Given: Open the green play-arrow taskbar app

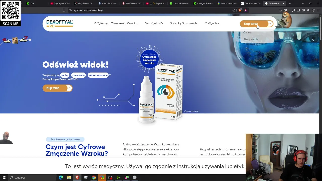Looking at the screenshot, I should point(118,178).
